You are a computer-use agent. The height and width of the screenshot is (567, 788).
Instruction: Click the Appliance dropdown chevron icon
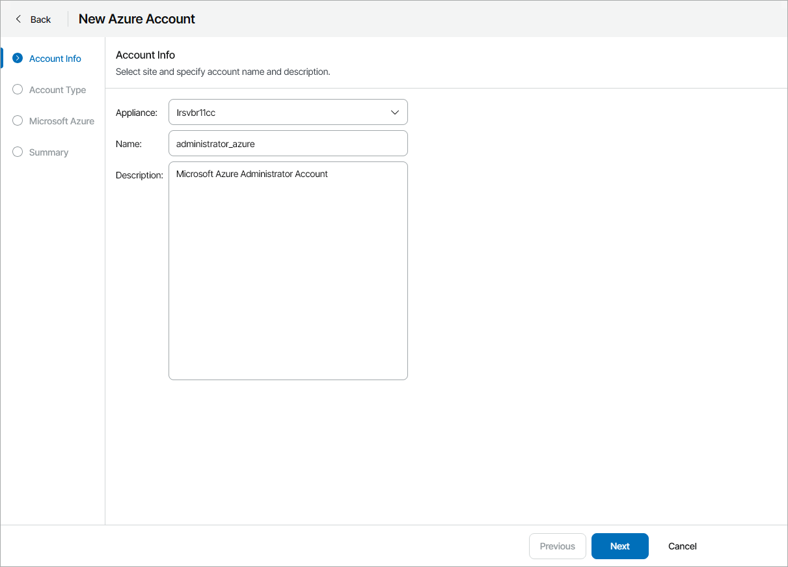395,112
